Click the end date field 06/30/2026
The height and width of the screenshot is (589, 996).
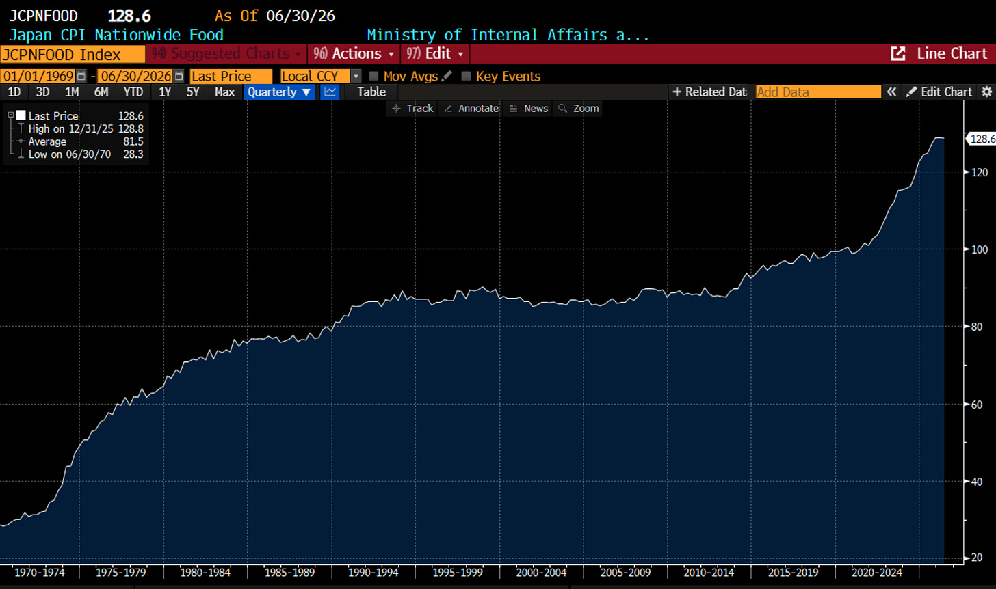tap(135, 77)
